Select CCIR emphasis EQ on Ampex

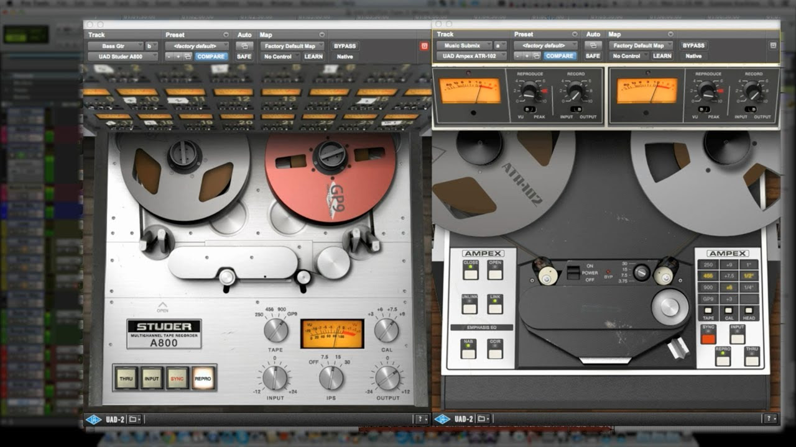[495, 348]
